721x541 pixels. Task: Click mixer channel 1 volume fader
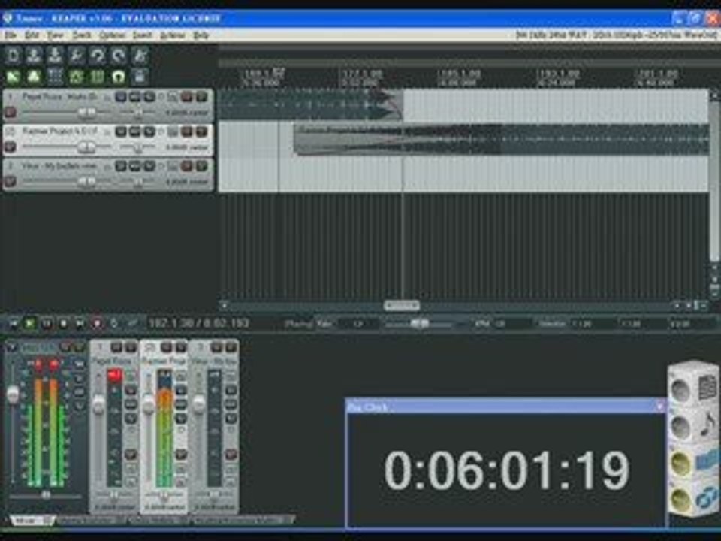(98, 405)
